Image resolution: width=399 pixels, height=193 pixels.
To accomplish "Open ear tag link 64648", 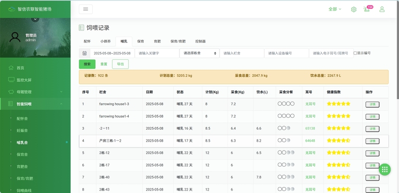I will point(310,141).
